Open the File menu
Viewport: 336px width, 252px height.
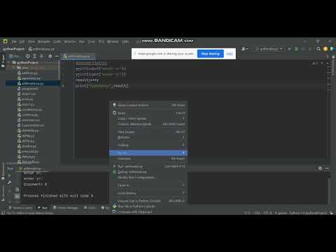tap(14, 41)
